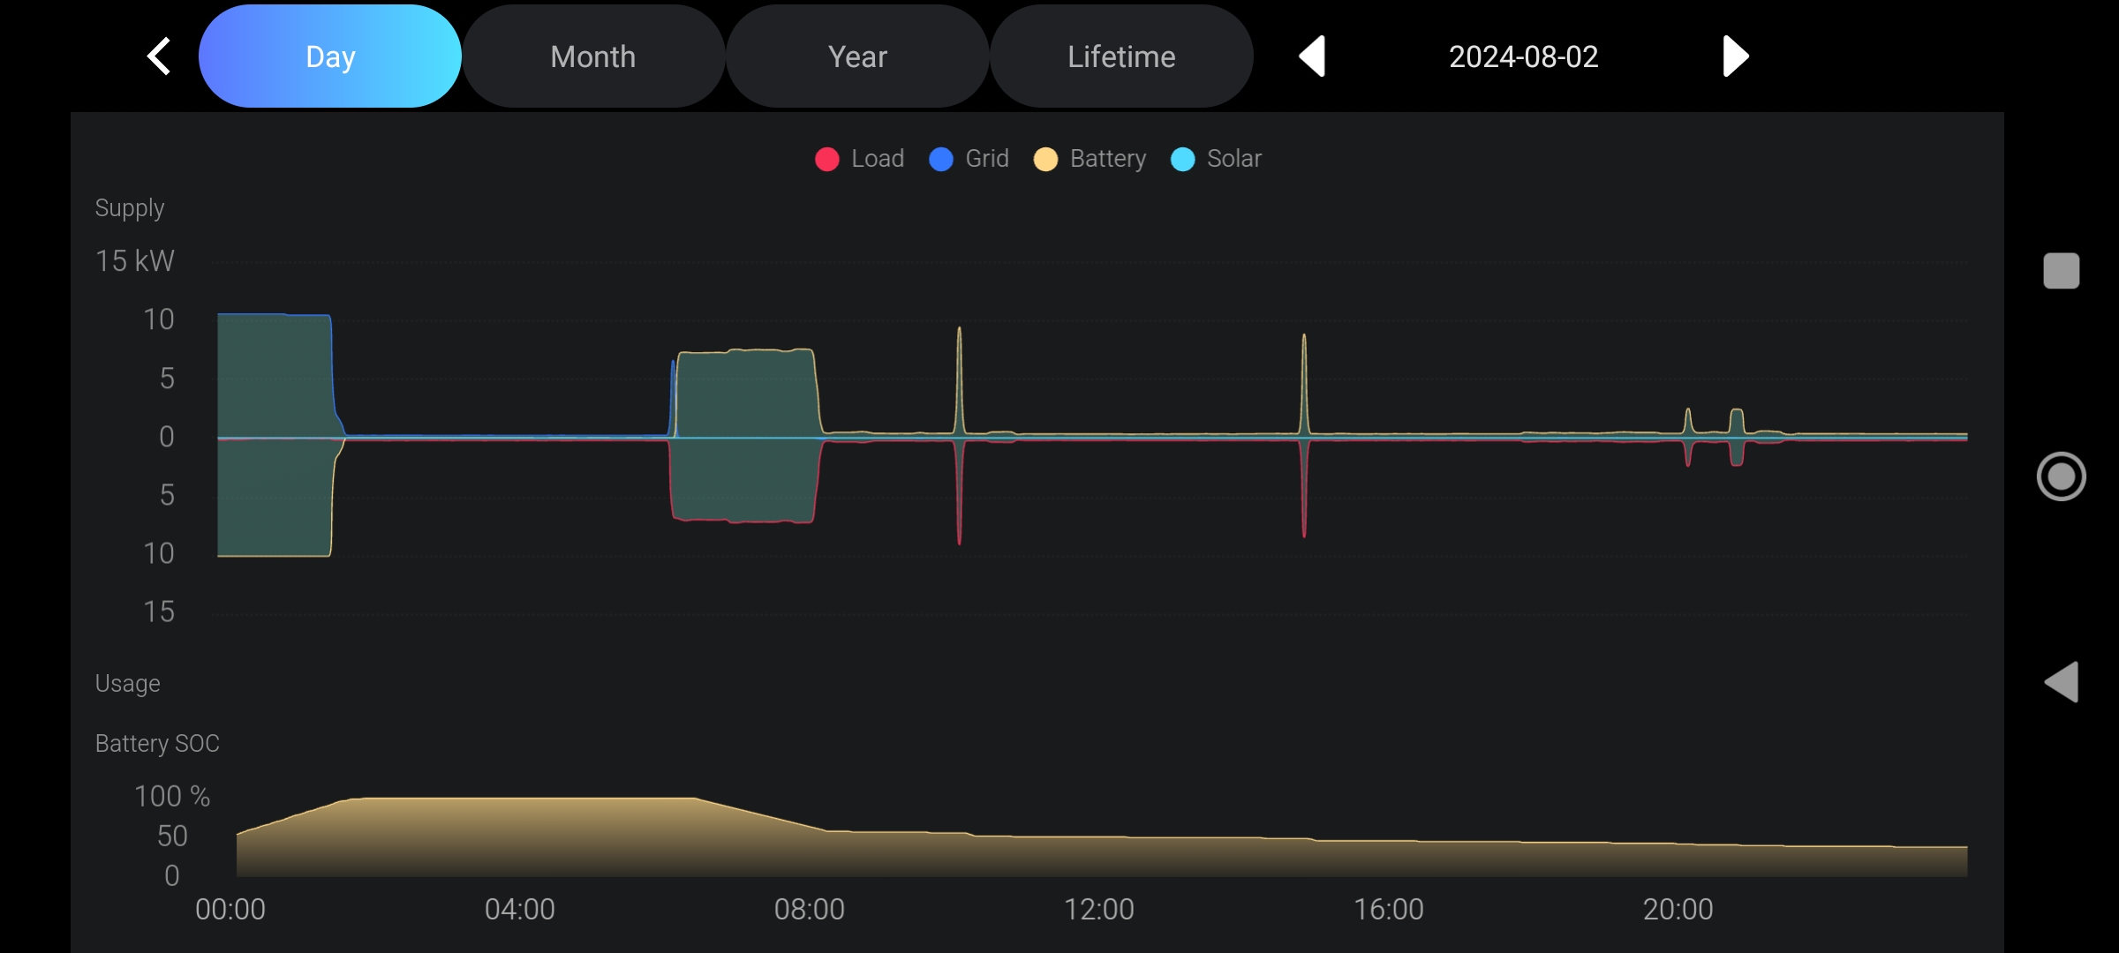Screen dimensions: 2119x953
Task: Toggle Grid series via blue dot
Action: pyautogui.click(x=941, y=159)
